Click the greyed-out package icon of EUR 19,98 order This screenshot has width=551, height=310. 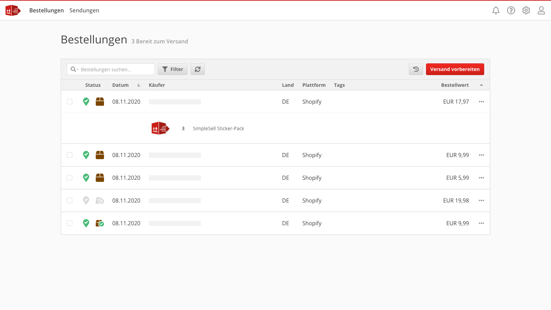100,200
